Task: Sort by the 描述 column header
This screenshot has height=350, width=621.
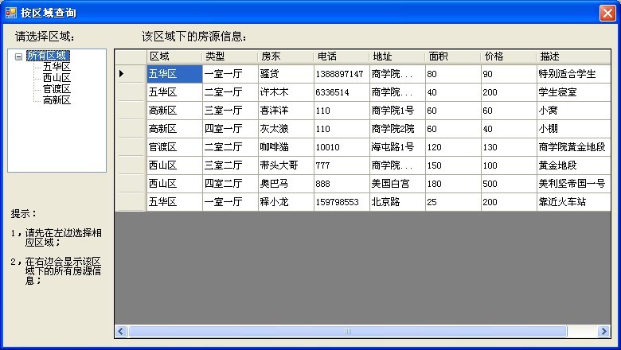Action: tap(574, 56)
